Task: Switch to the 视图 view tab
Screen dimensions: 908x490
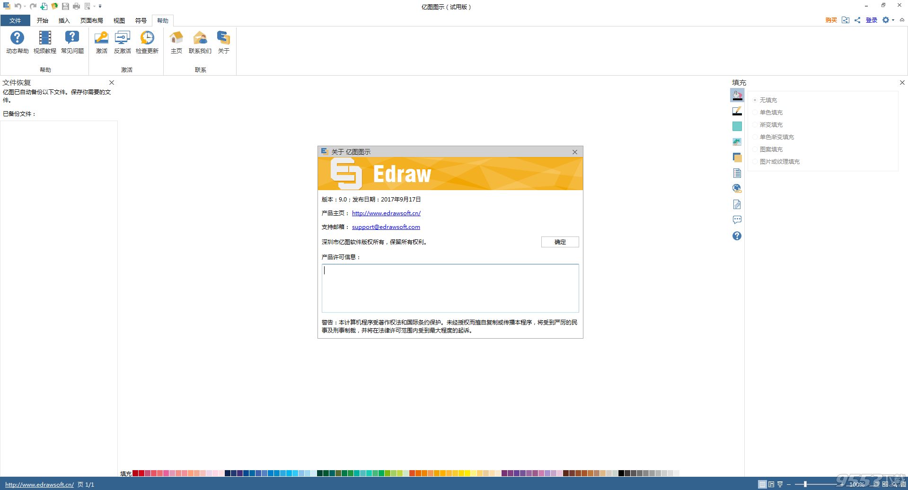Action: coord(119,20)
